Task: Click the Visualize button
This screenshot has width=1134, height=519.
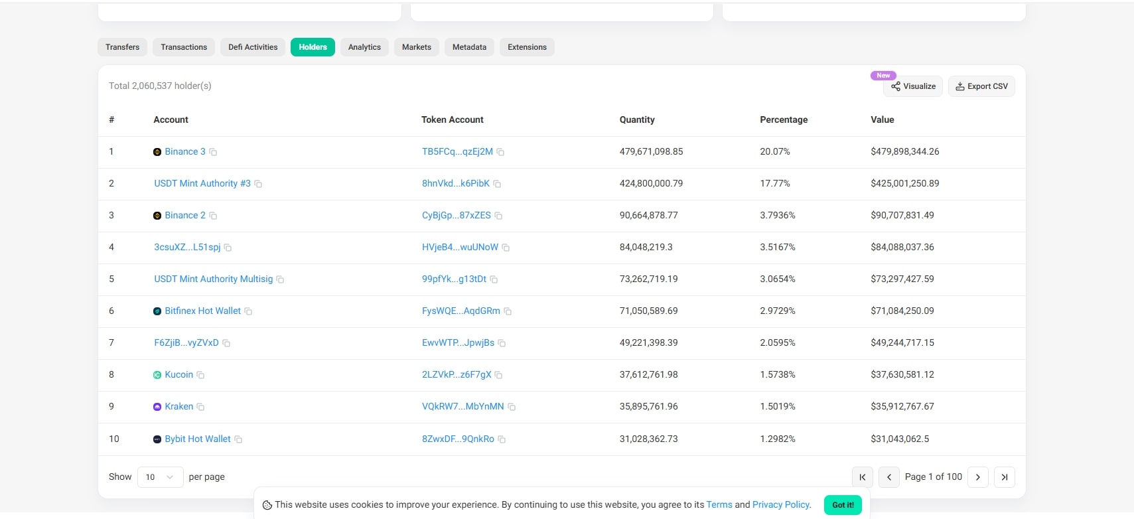Action: [x=913, y=86]
